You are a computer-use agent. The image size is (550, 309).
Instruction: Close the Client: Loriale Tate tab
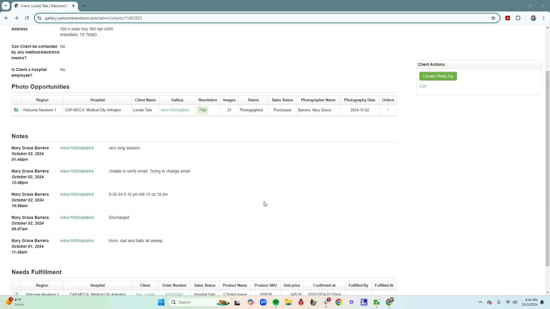point(73,6)
